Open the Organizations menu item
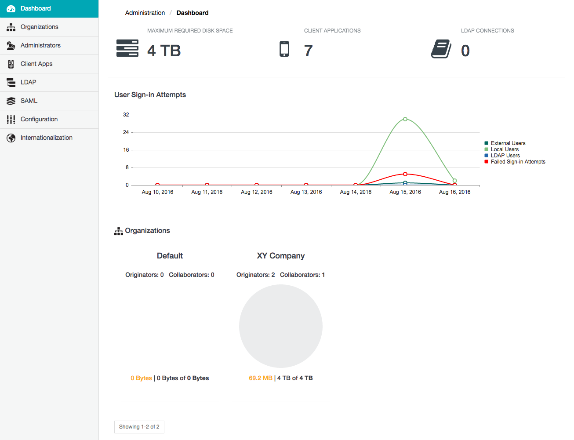 point(39,27)
